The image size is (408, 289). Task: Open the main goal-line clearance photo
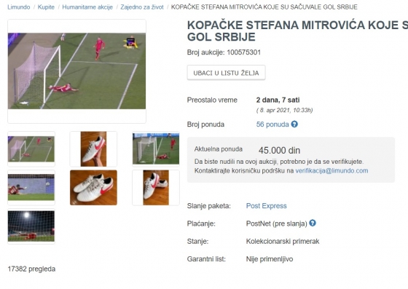pyautogui.click(x=76, y=71)
